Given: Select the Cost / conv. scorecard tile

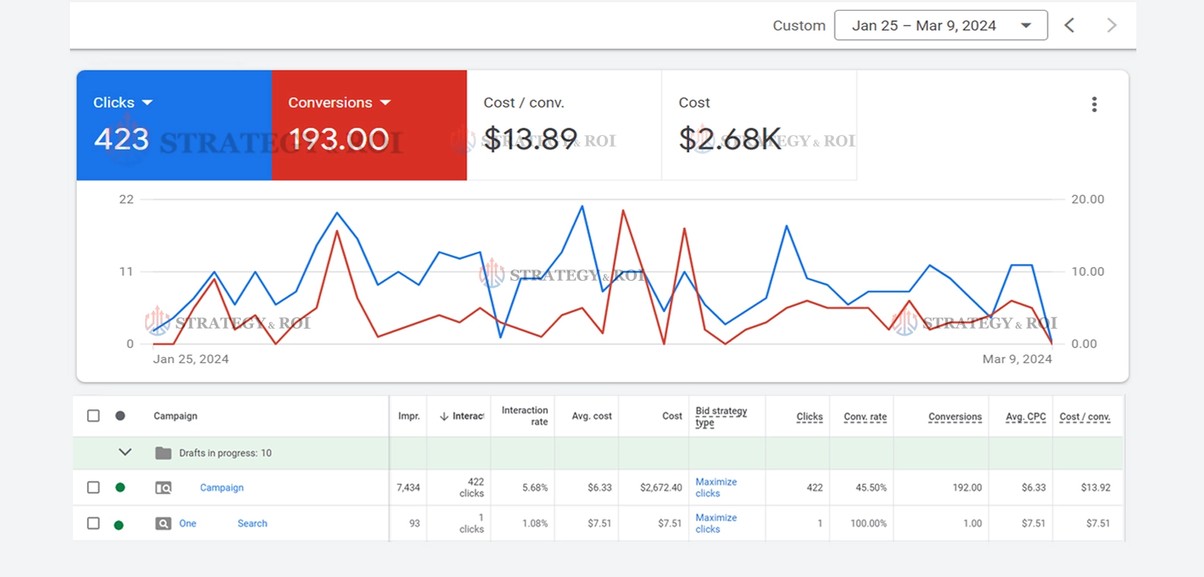Looking at the screenshot, I should coord(563,125).
